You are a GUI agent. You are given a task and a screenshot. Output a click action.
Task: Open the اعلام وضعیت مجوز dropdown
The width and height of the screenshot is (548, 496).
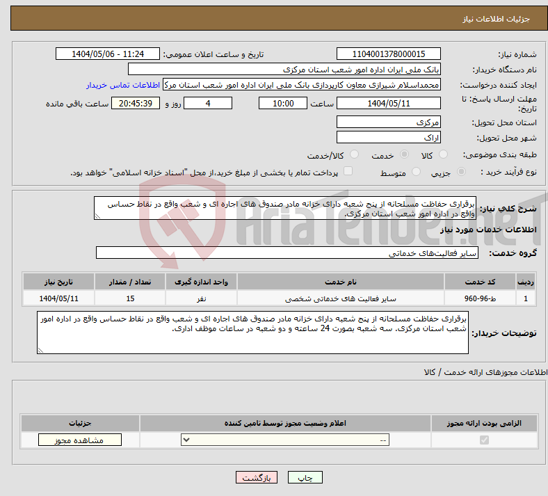coord(285,440)
